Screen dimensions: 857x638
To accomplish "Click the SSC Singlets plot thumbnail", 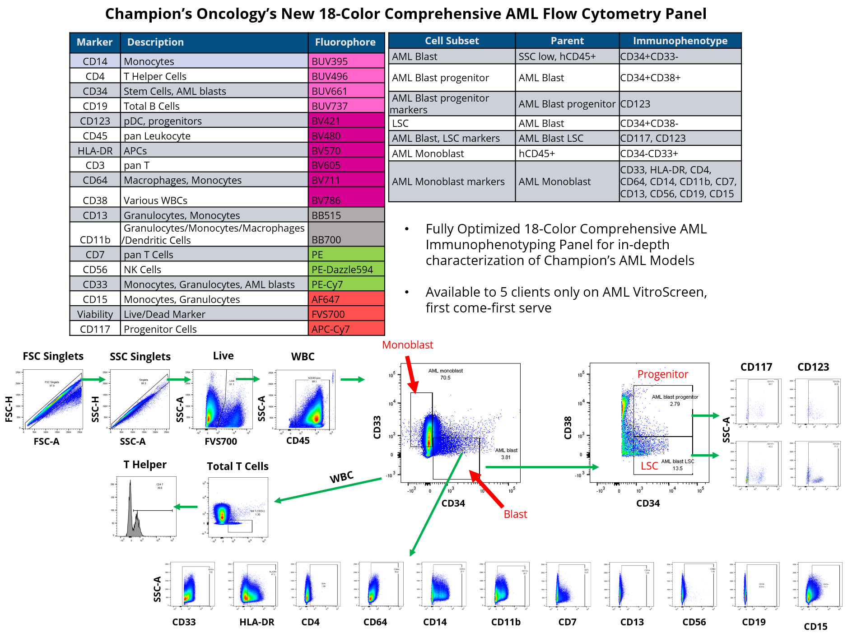I will pos(140,399).
